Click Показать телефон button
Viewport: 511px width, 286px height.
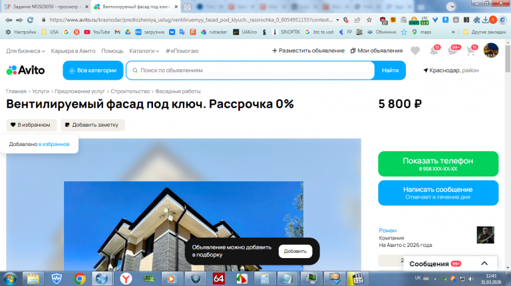[438, 164]
